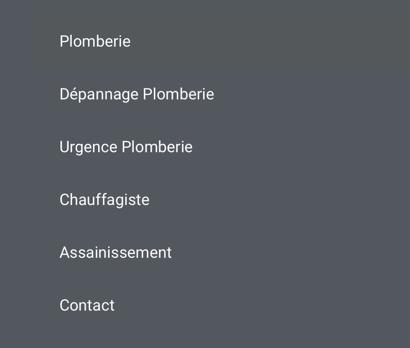The width and height of the screenshot is (410, 348).
Task: Select the Urgence Plomberie navigation entry
Action: click(126, 147)
